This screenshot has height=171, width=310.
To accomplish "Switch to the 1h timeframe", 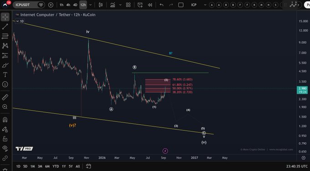I will point(62,5).
